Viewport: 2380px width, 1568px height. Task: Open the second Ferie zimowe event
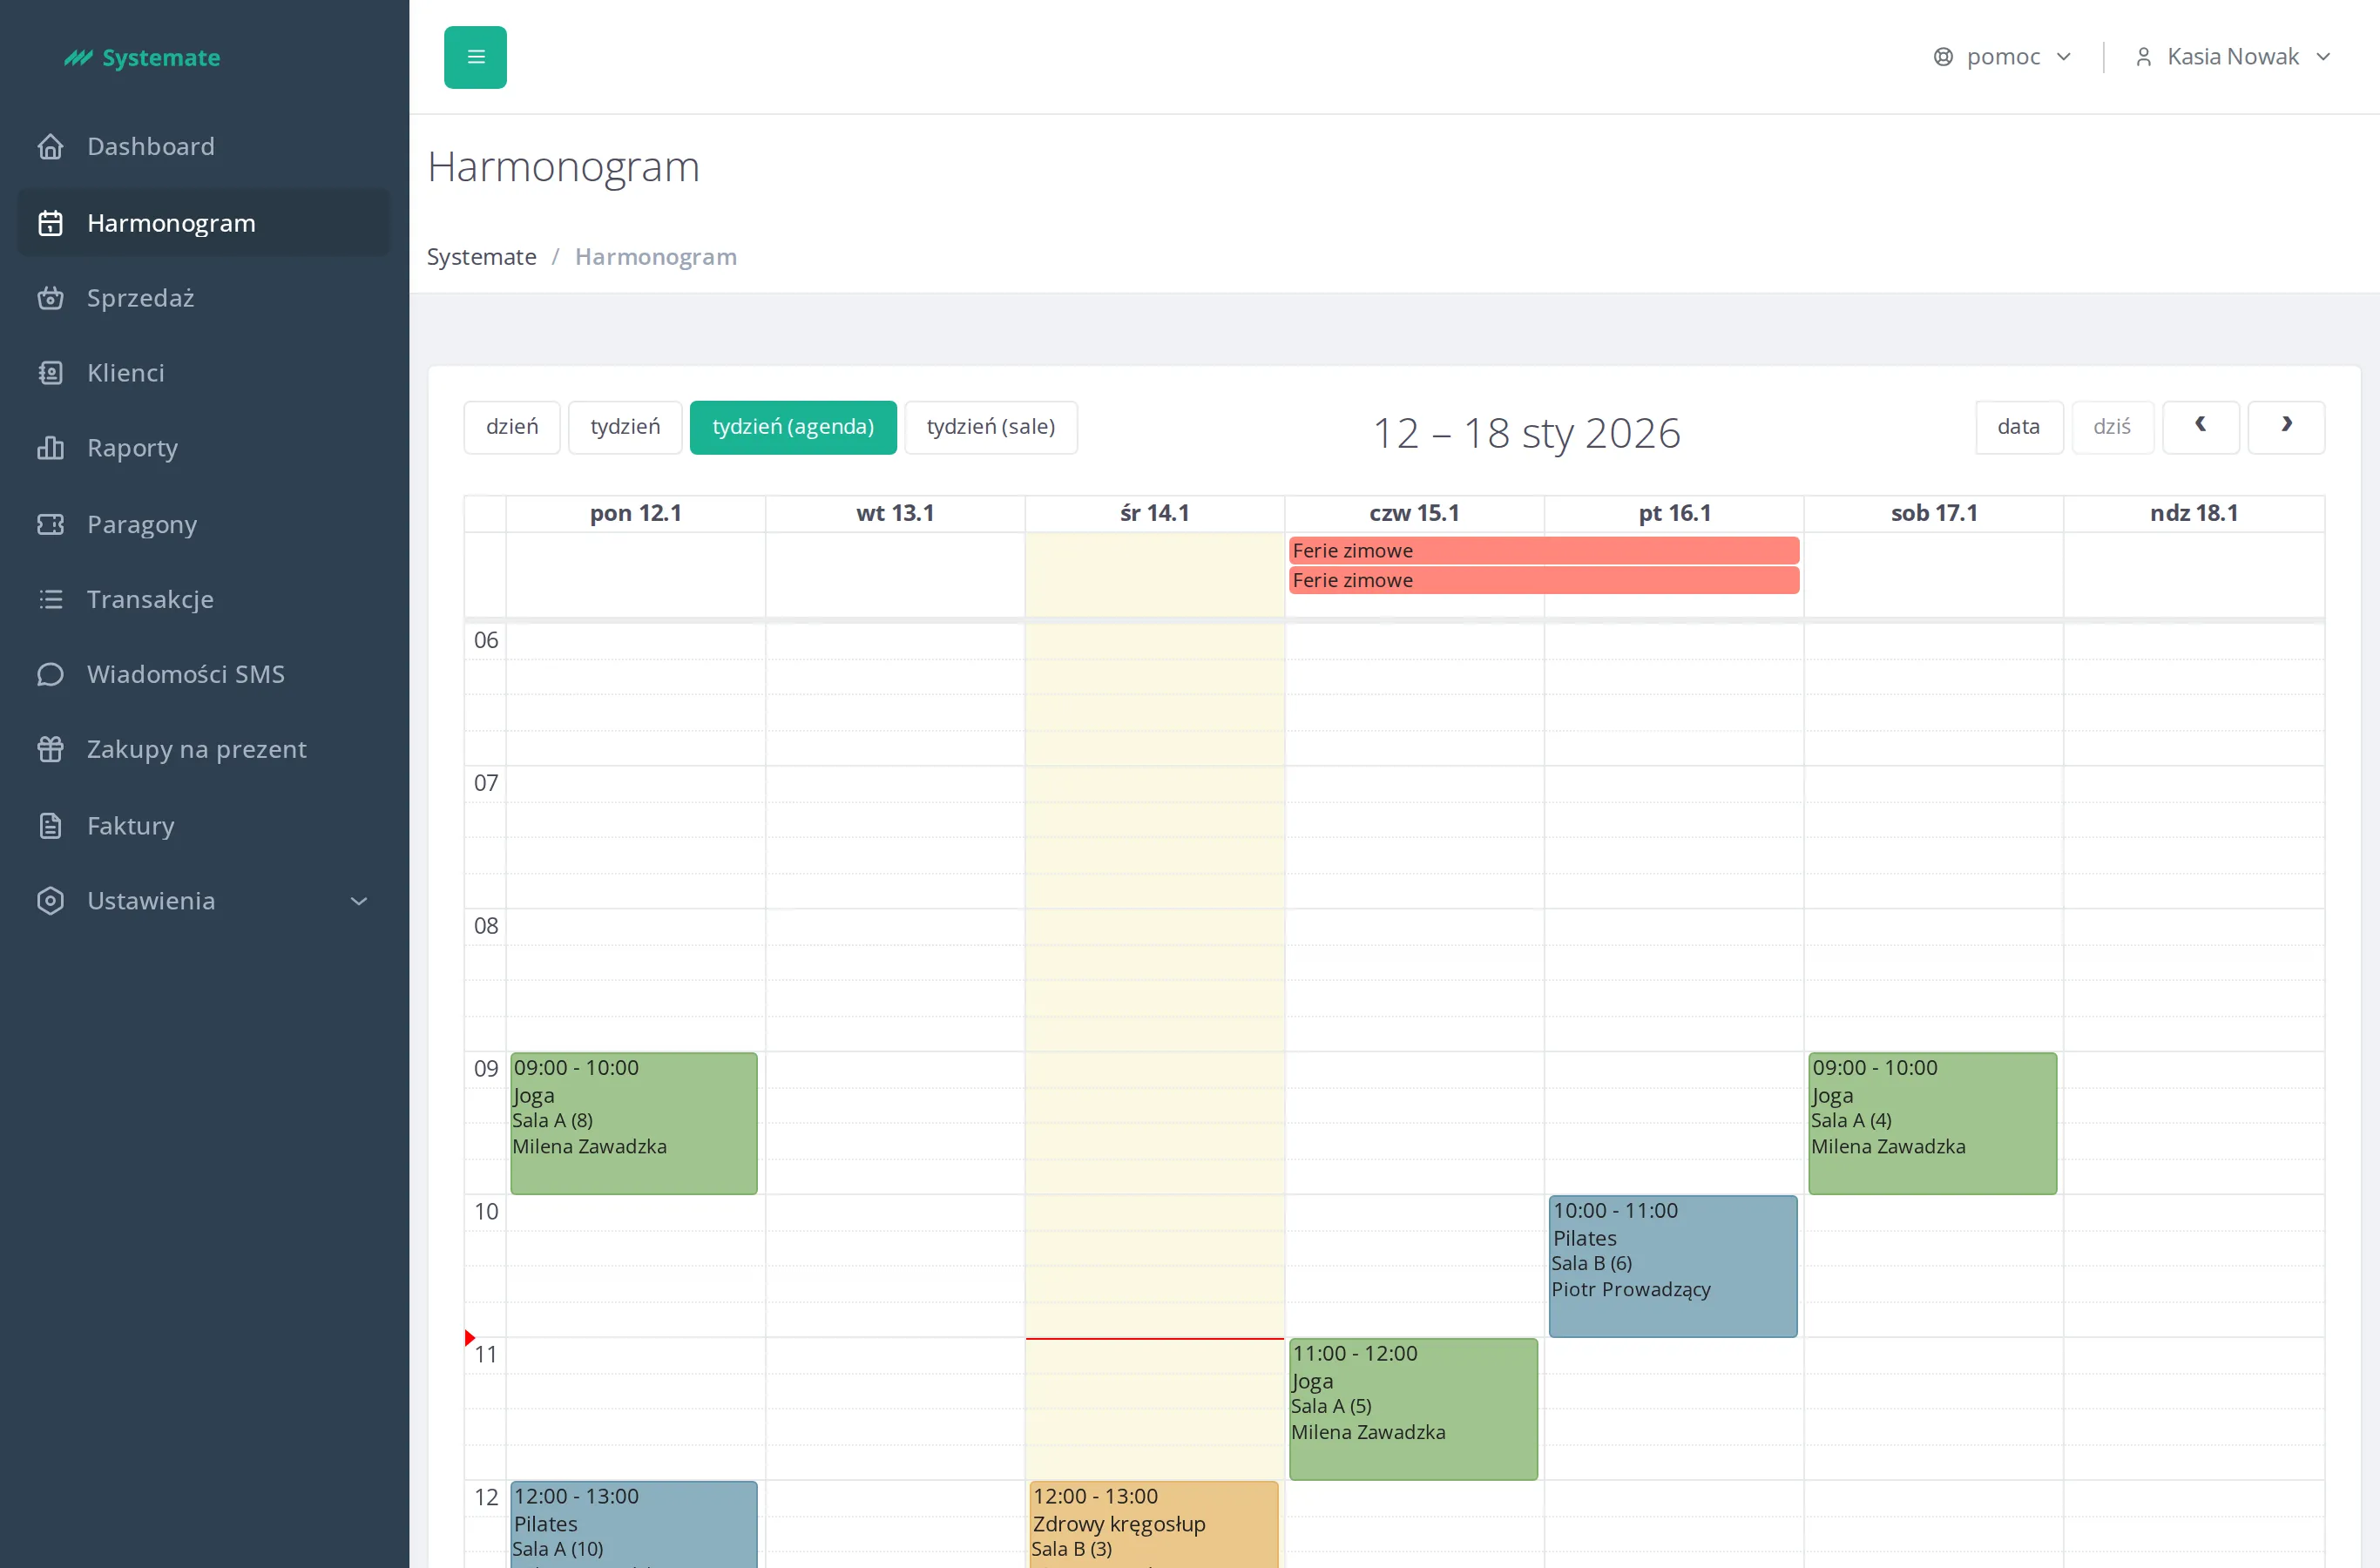point(1544,581)
